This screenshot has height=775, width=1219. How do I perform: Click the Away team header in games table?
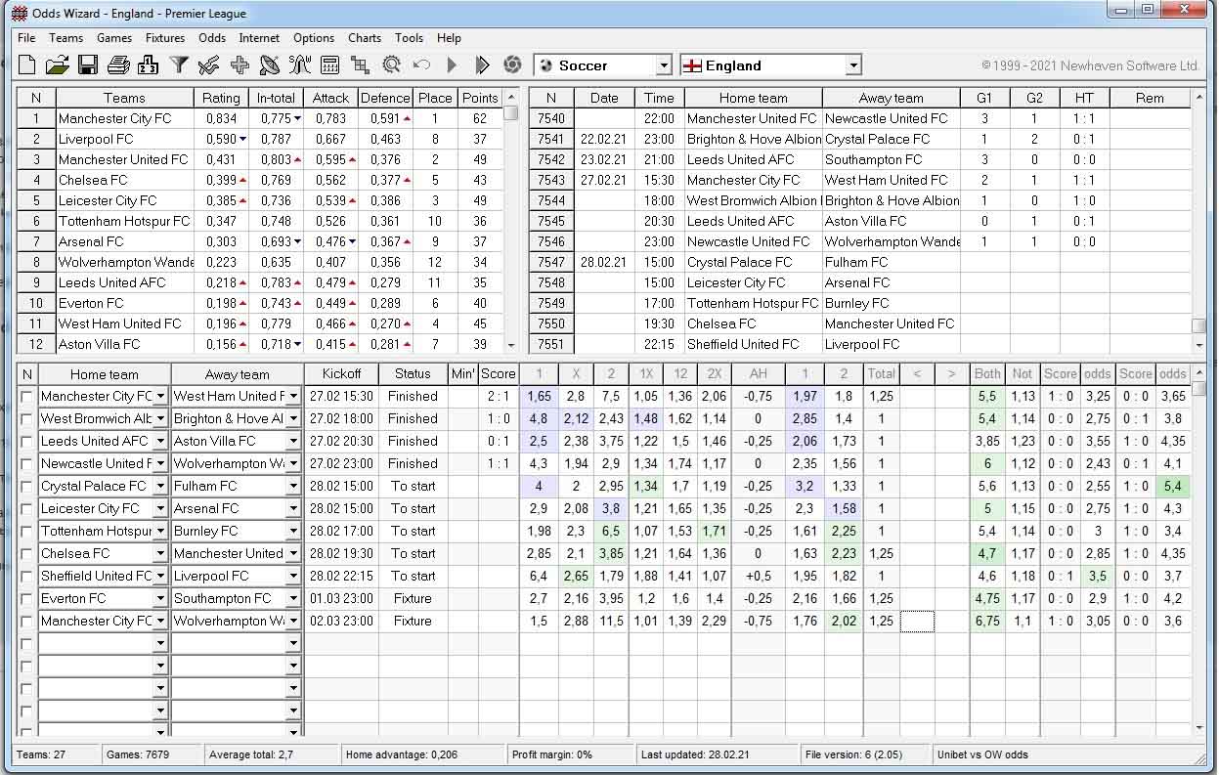[891, 98]
